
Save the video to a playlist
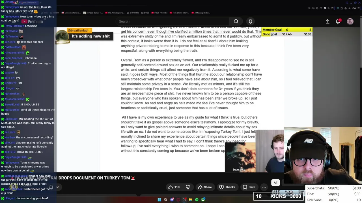coord(249,187)
